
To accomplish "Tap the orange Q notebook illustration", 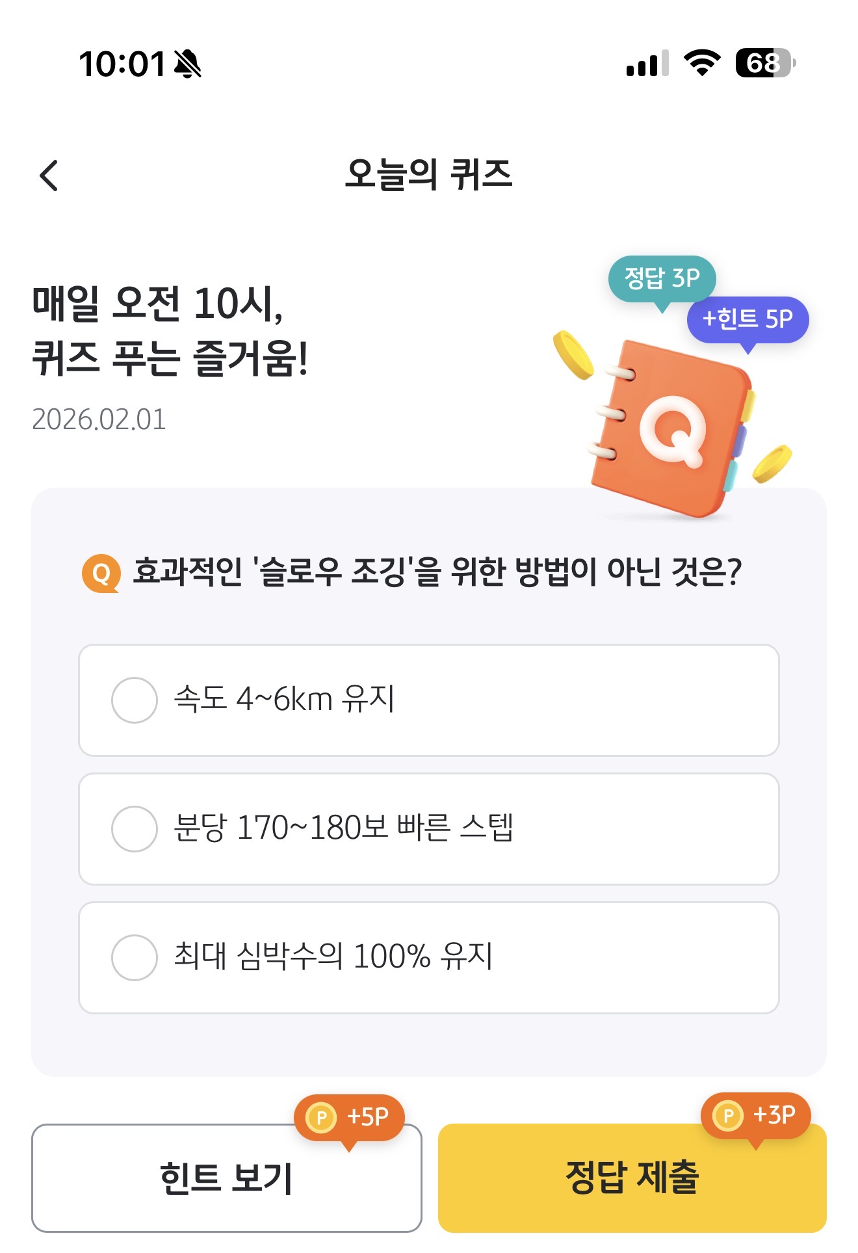I will click(x=673, y=429).
